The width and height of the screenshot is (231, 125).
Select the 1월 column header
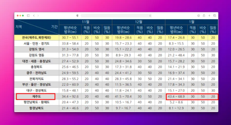[192, 22]
